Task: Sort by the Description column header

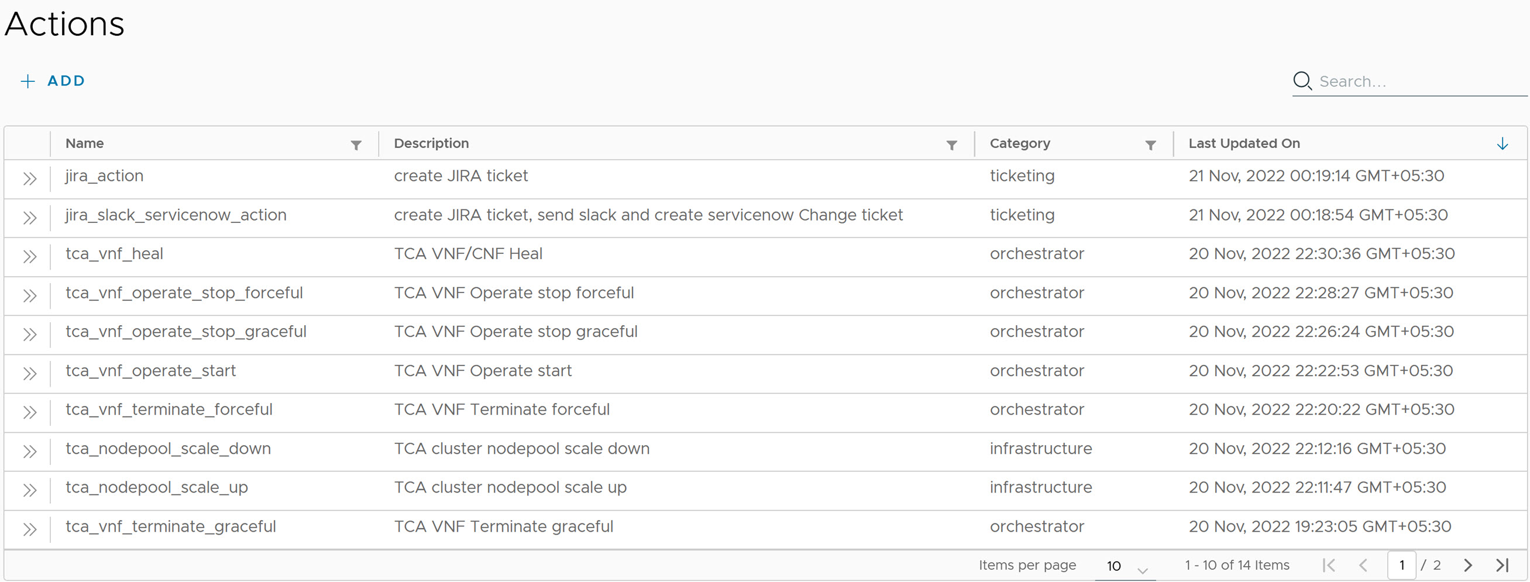Action: click(431, 143)
